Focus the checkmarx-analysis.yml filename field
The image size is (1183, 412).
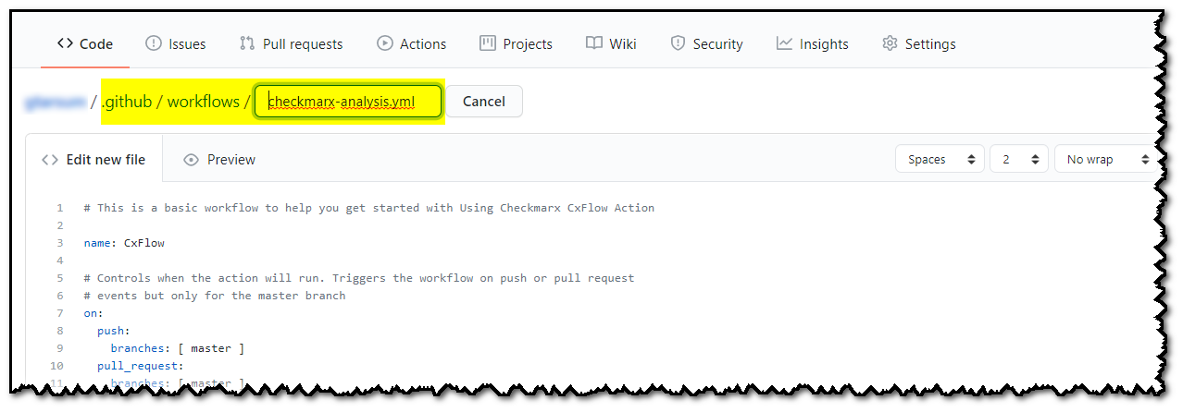coord(348,102)
